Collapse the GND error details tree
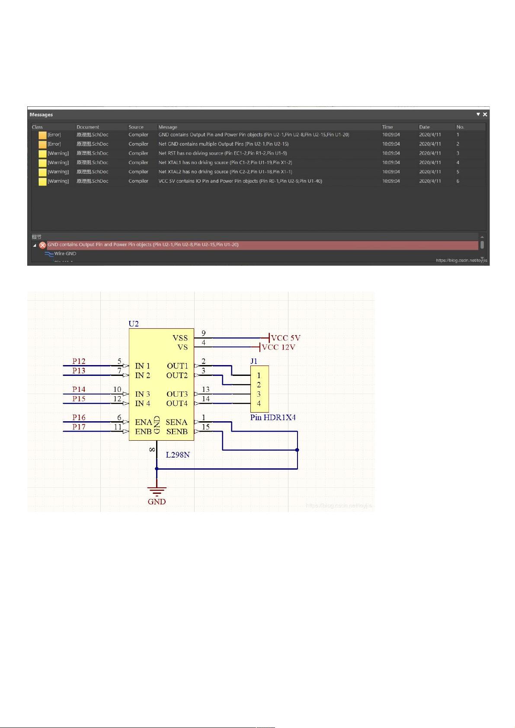 click(x=35, y=245)
